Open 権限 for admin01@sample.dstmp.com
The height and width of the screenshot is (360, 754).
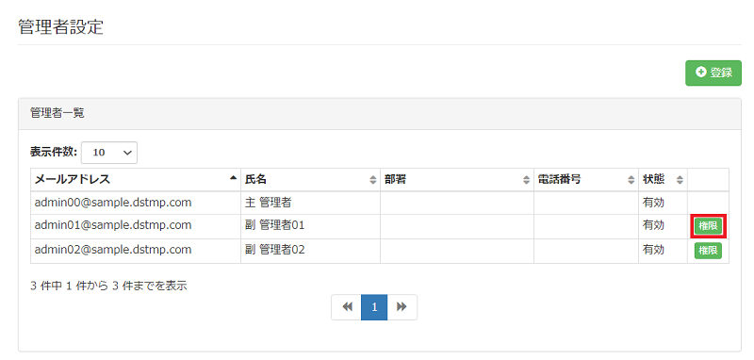click(x=708, y=226)
